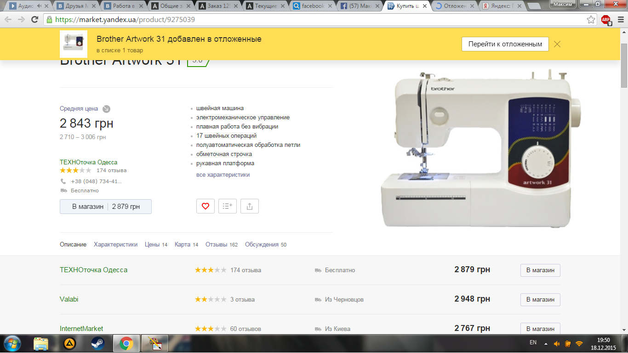Open ТЕХНОточка Одесса link in offers list
The height and width of the screenshot is (353, 628).
pos(93,270)
